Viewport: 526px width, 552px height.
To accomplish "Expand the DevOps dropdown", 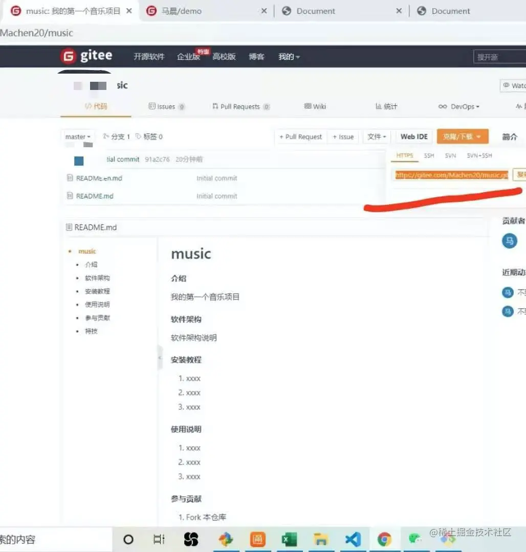I will tap(458, 106).
